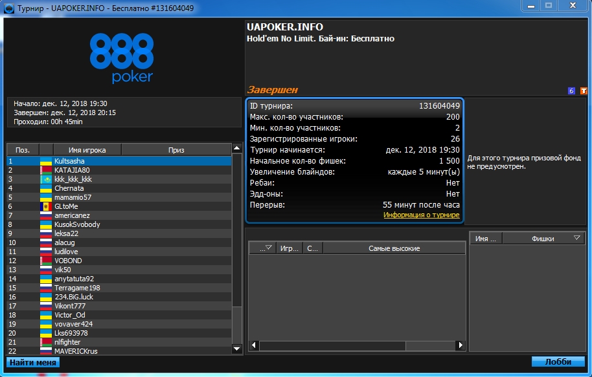Click the blue number 6 icon
592x377 pixels.
click(x=571, y=91)
